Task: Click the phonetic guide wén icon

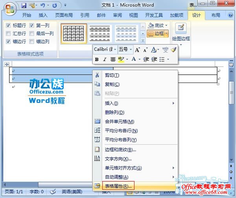Action: pyautogui.click(x=165, y=49)
